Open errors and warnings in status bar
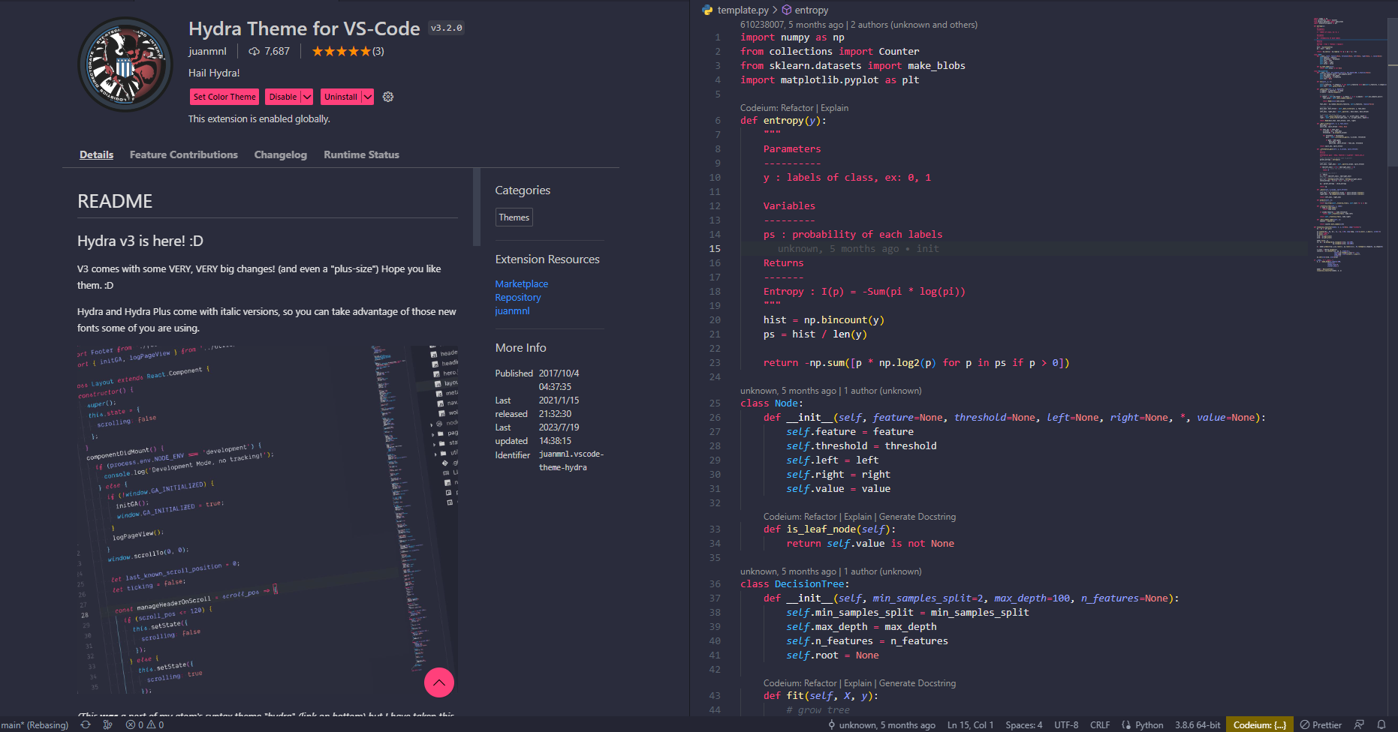1398x732 pixels. point(145,724)
